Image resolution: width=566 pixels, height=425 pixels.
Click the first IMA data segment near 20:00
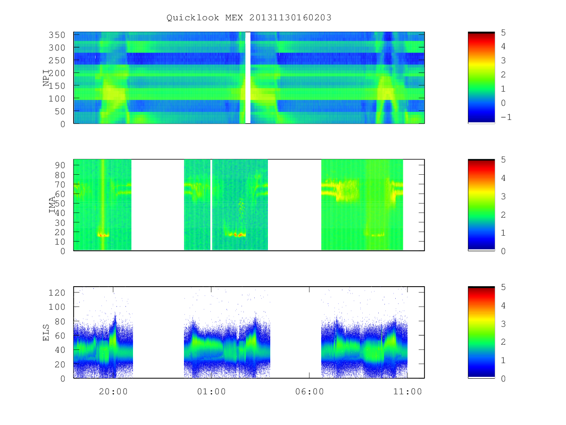click(102, 205)
